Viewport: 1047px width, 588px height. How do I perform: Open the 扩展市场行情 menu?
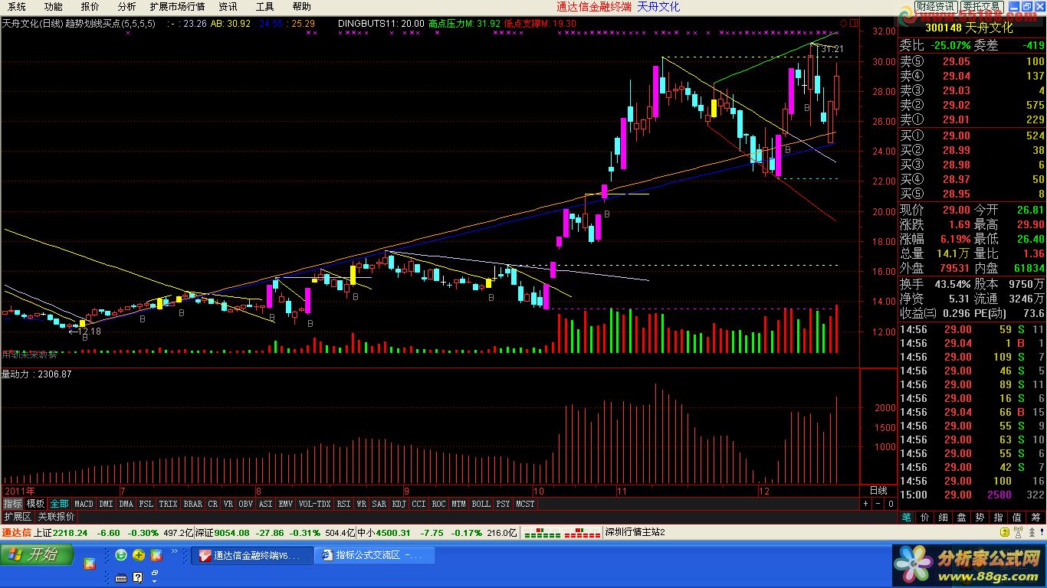click(177, 7)
